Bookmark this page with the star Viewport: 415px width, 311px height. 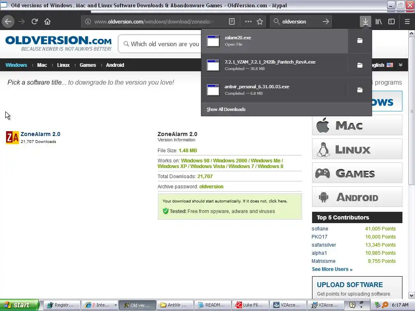pos(260,21)
